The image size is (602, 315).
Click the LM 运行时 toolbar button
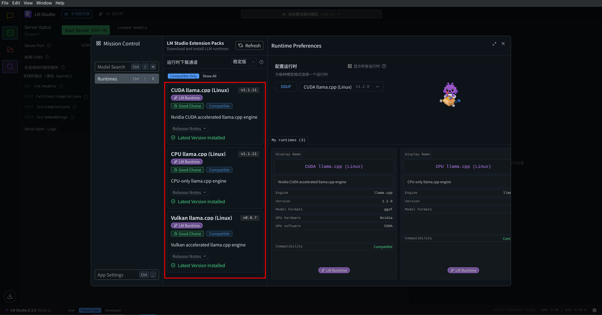point(111,14)
